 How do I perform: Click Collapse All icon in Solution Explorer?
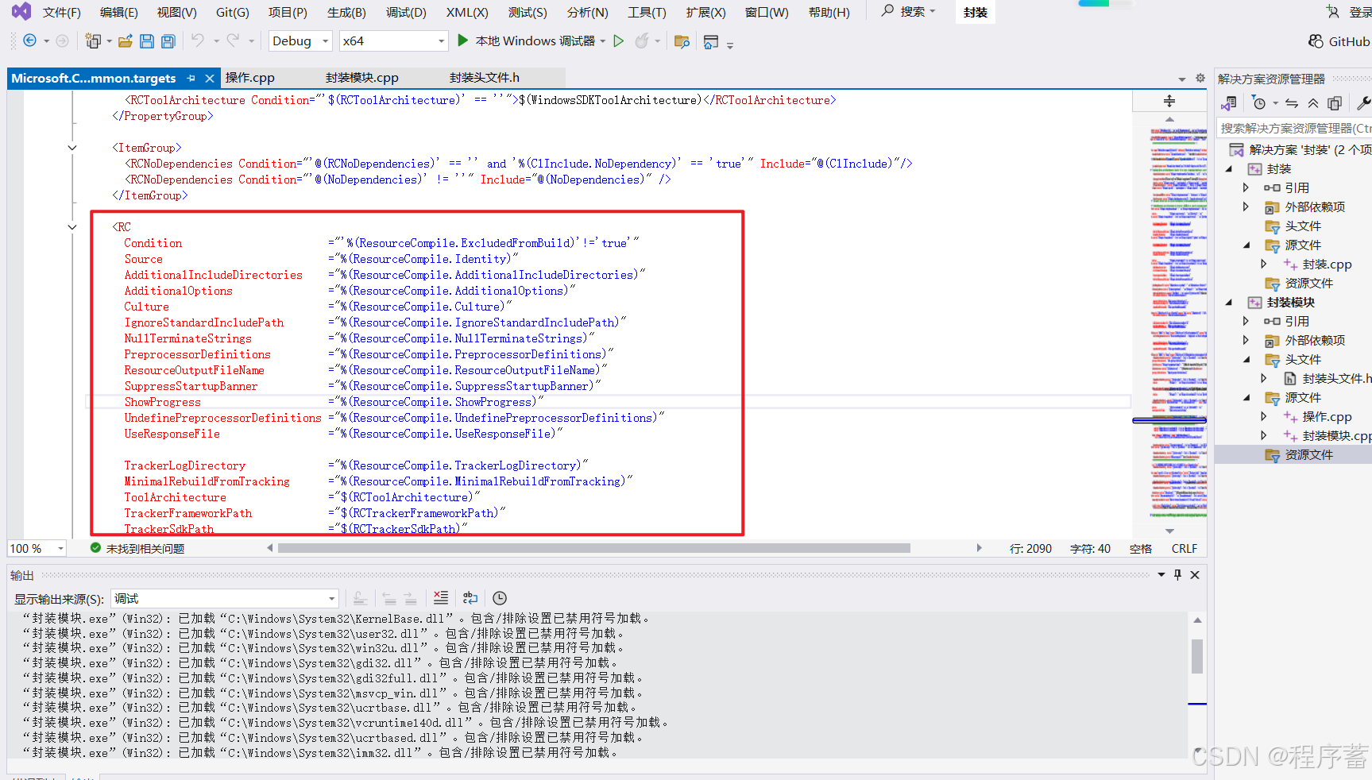tap(1313, 102)
